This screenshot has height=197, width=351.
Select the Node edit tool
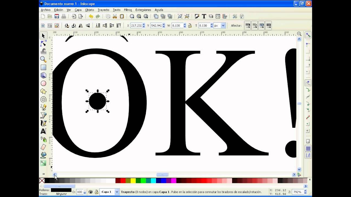pyautogui.click(x=43, y=43)
